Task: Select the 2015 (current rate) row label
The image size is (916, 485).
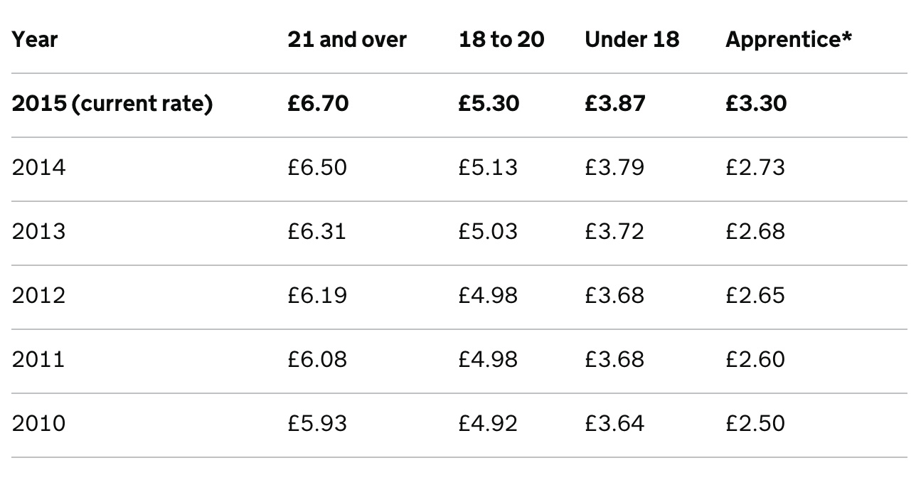Action: coord(112,104)
